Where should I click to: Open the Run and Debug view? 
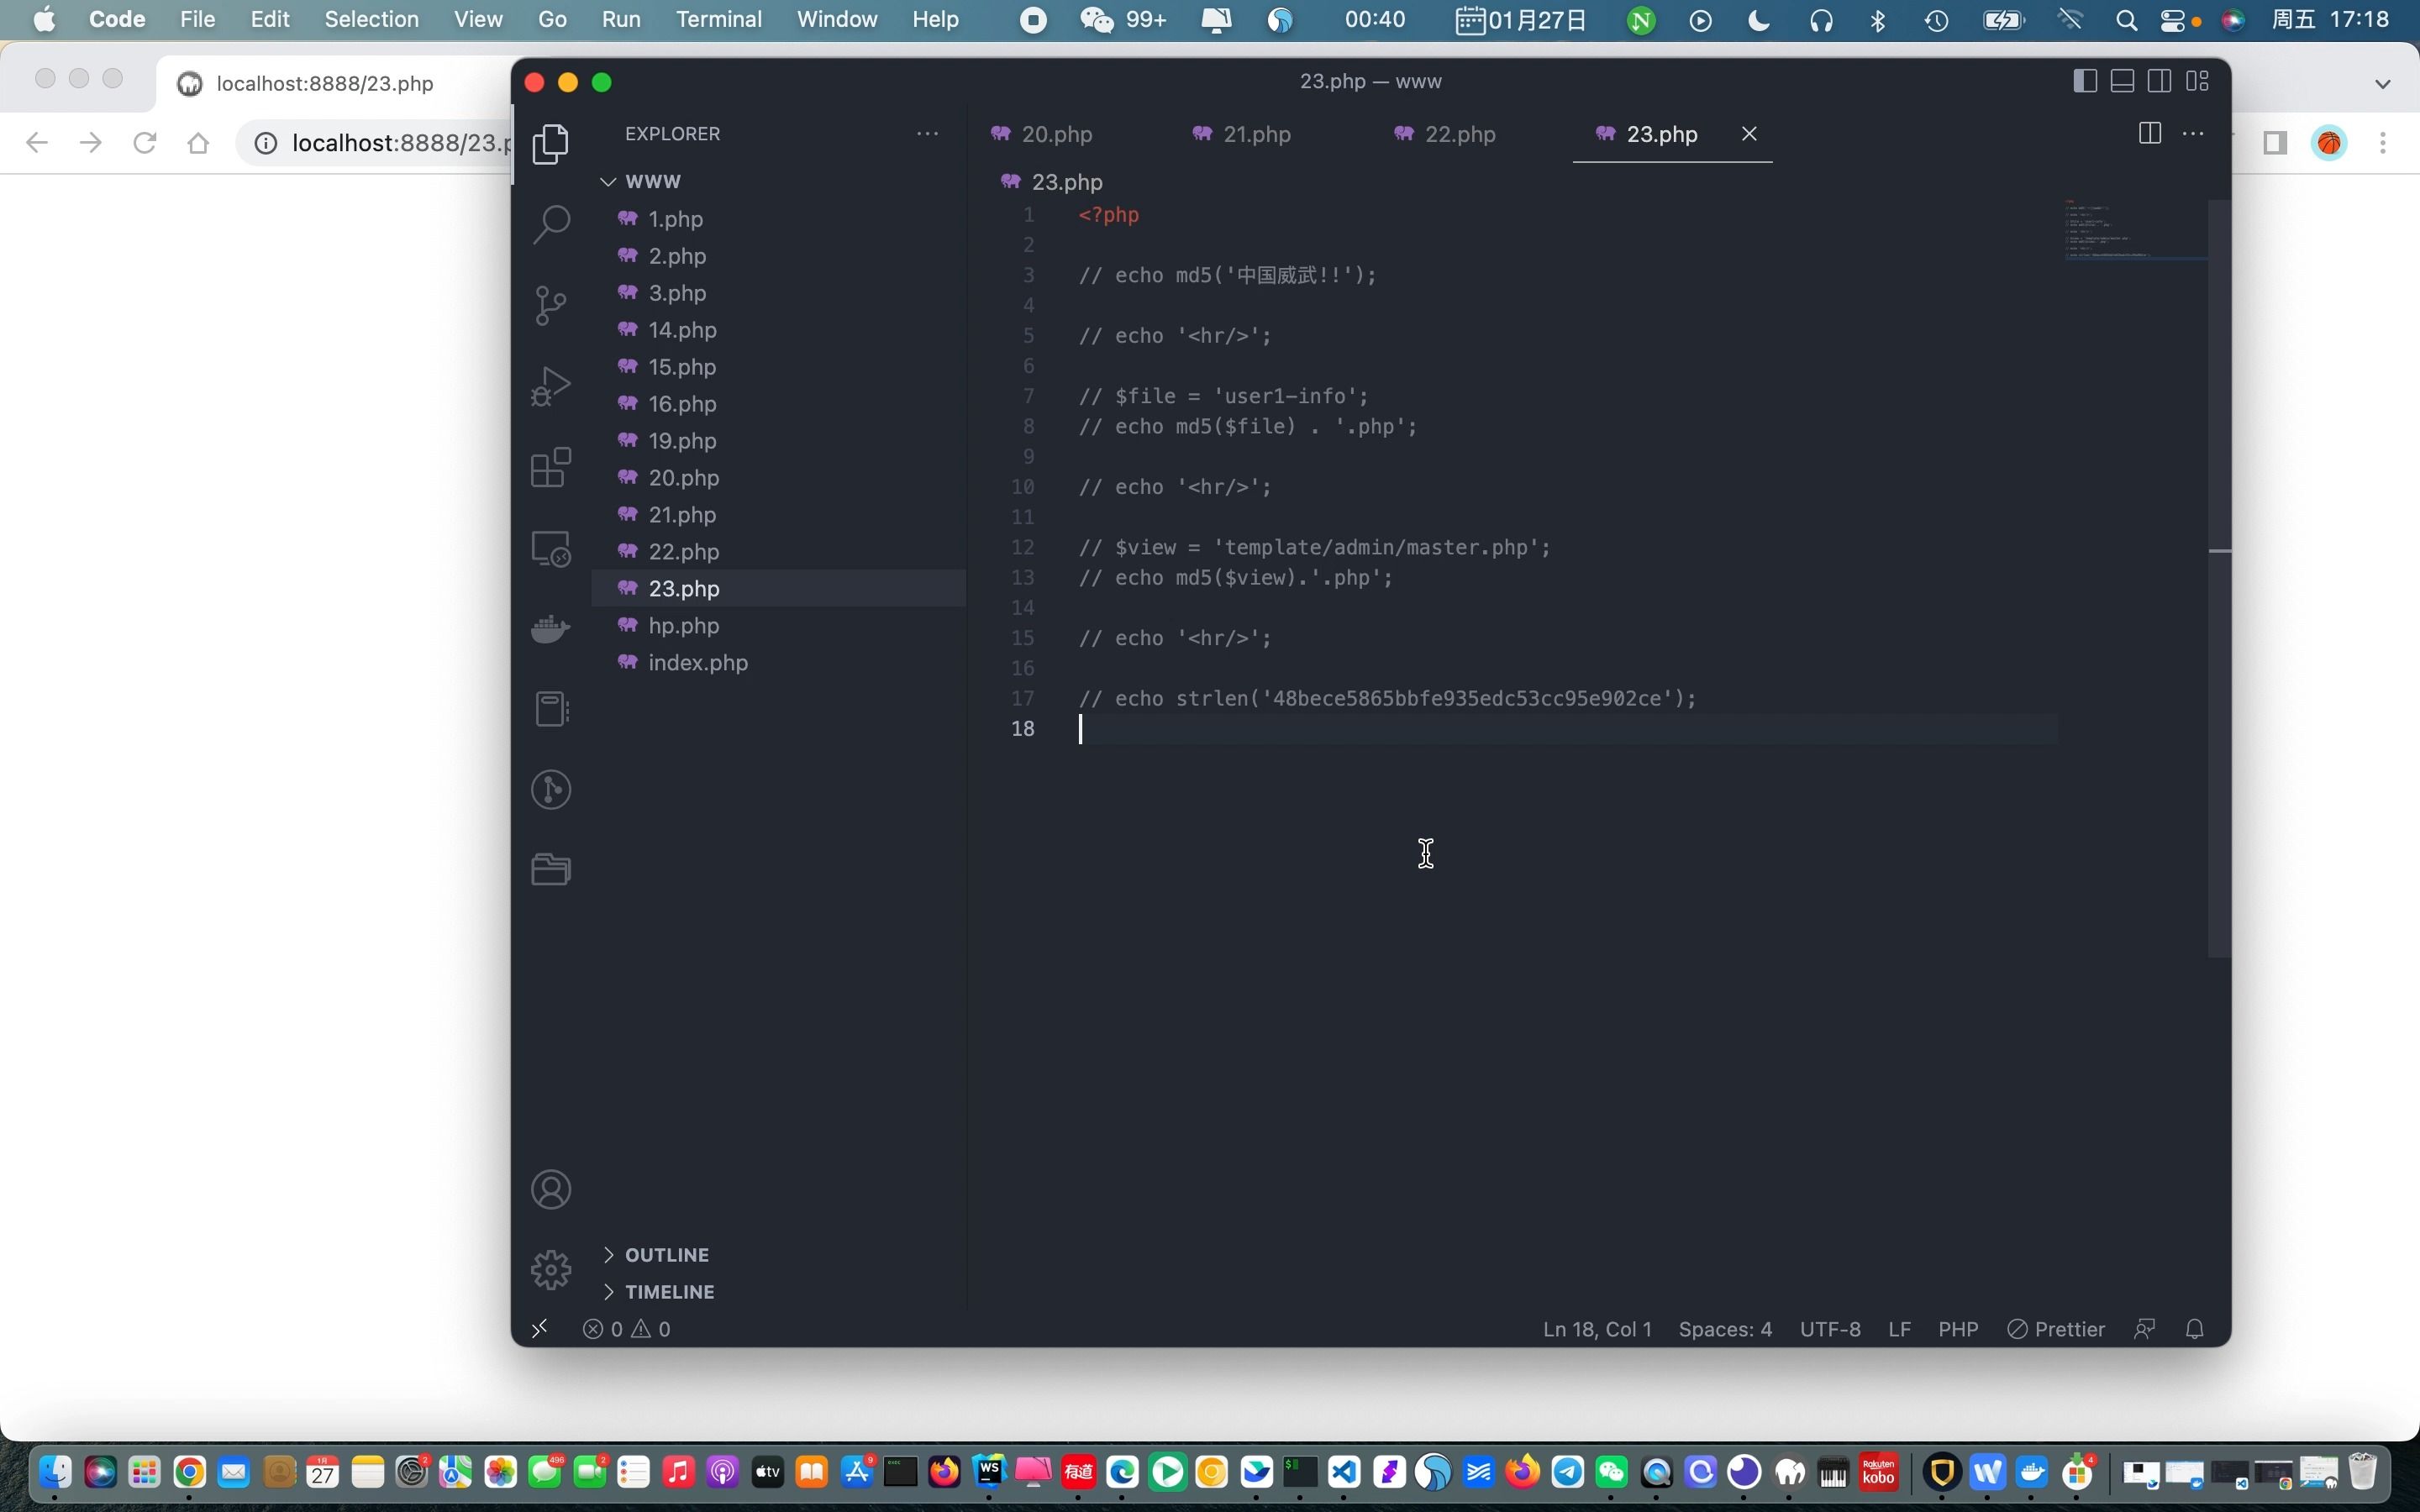[x=551, y=386]
